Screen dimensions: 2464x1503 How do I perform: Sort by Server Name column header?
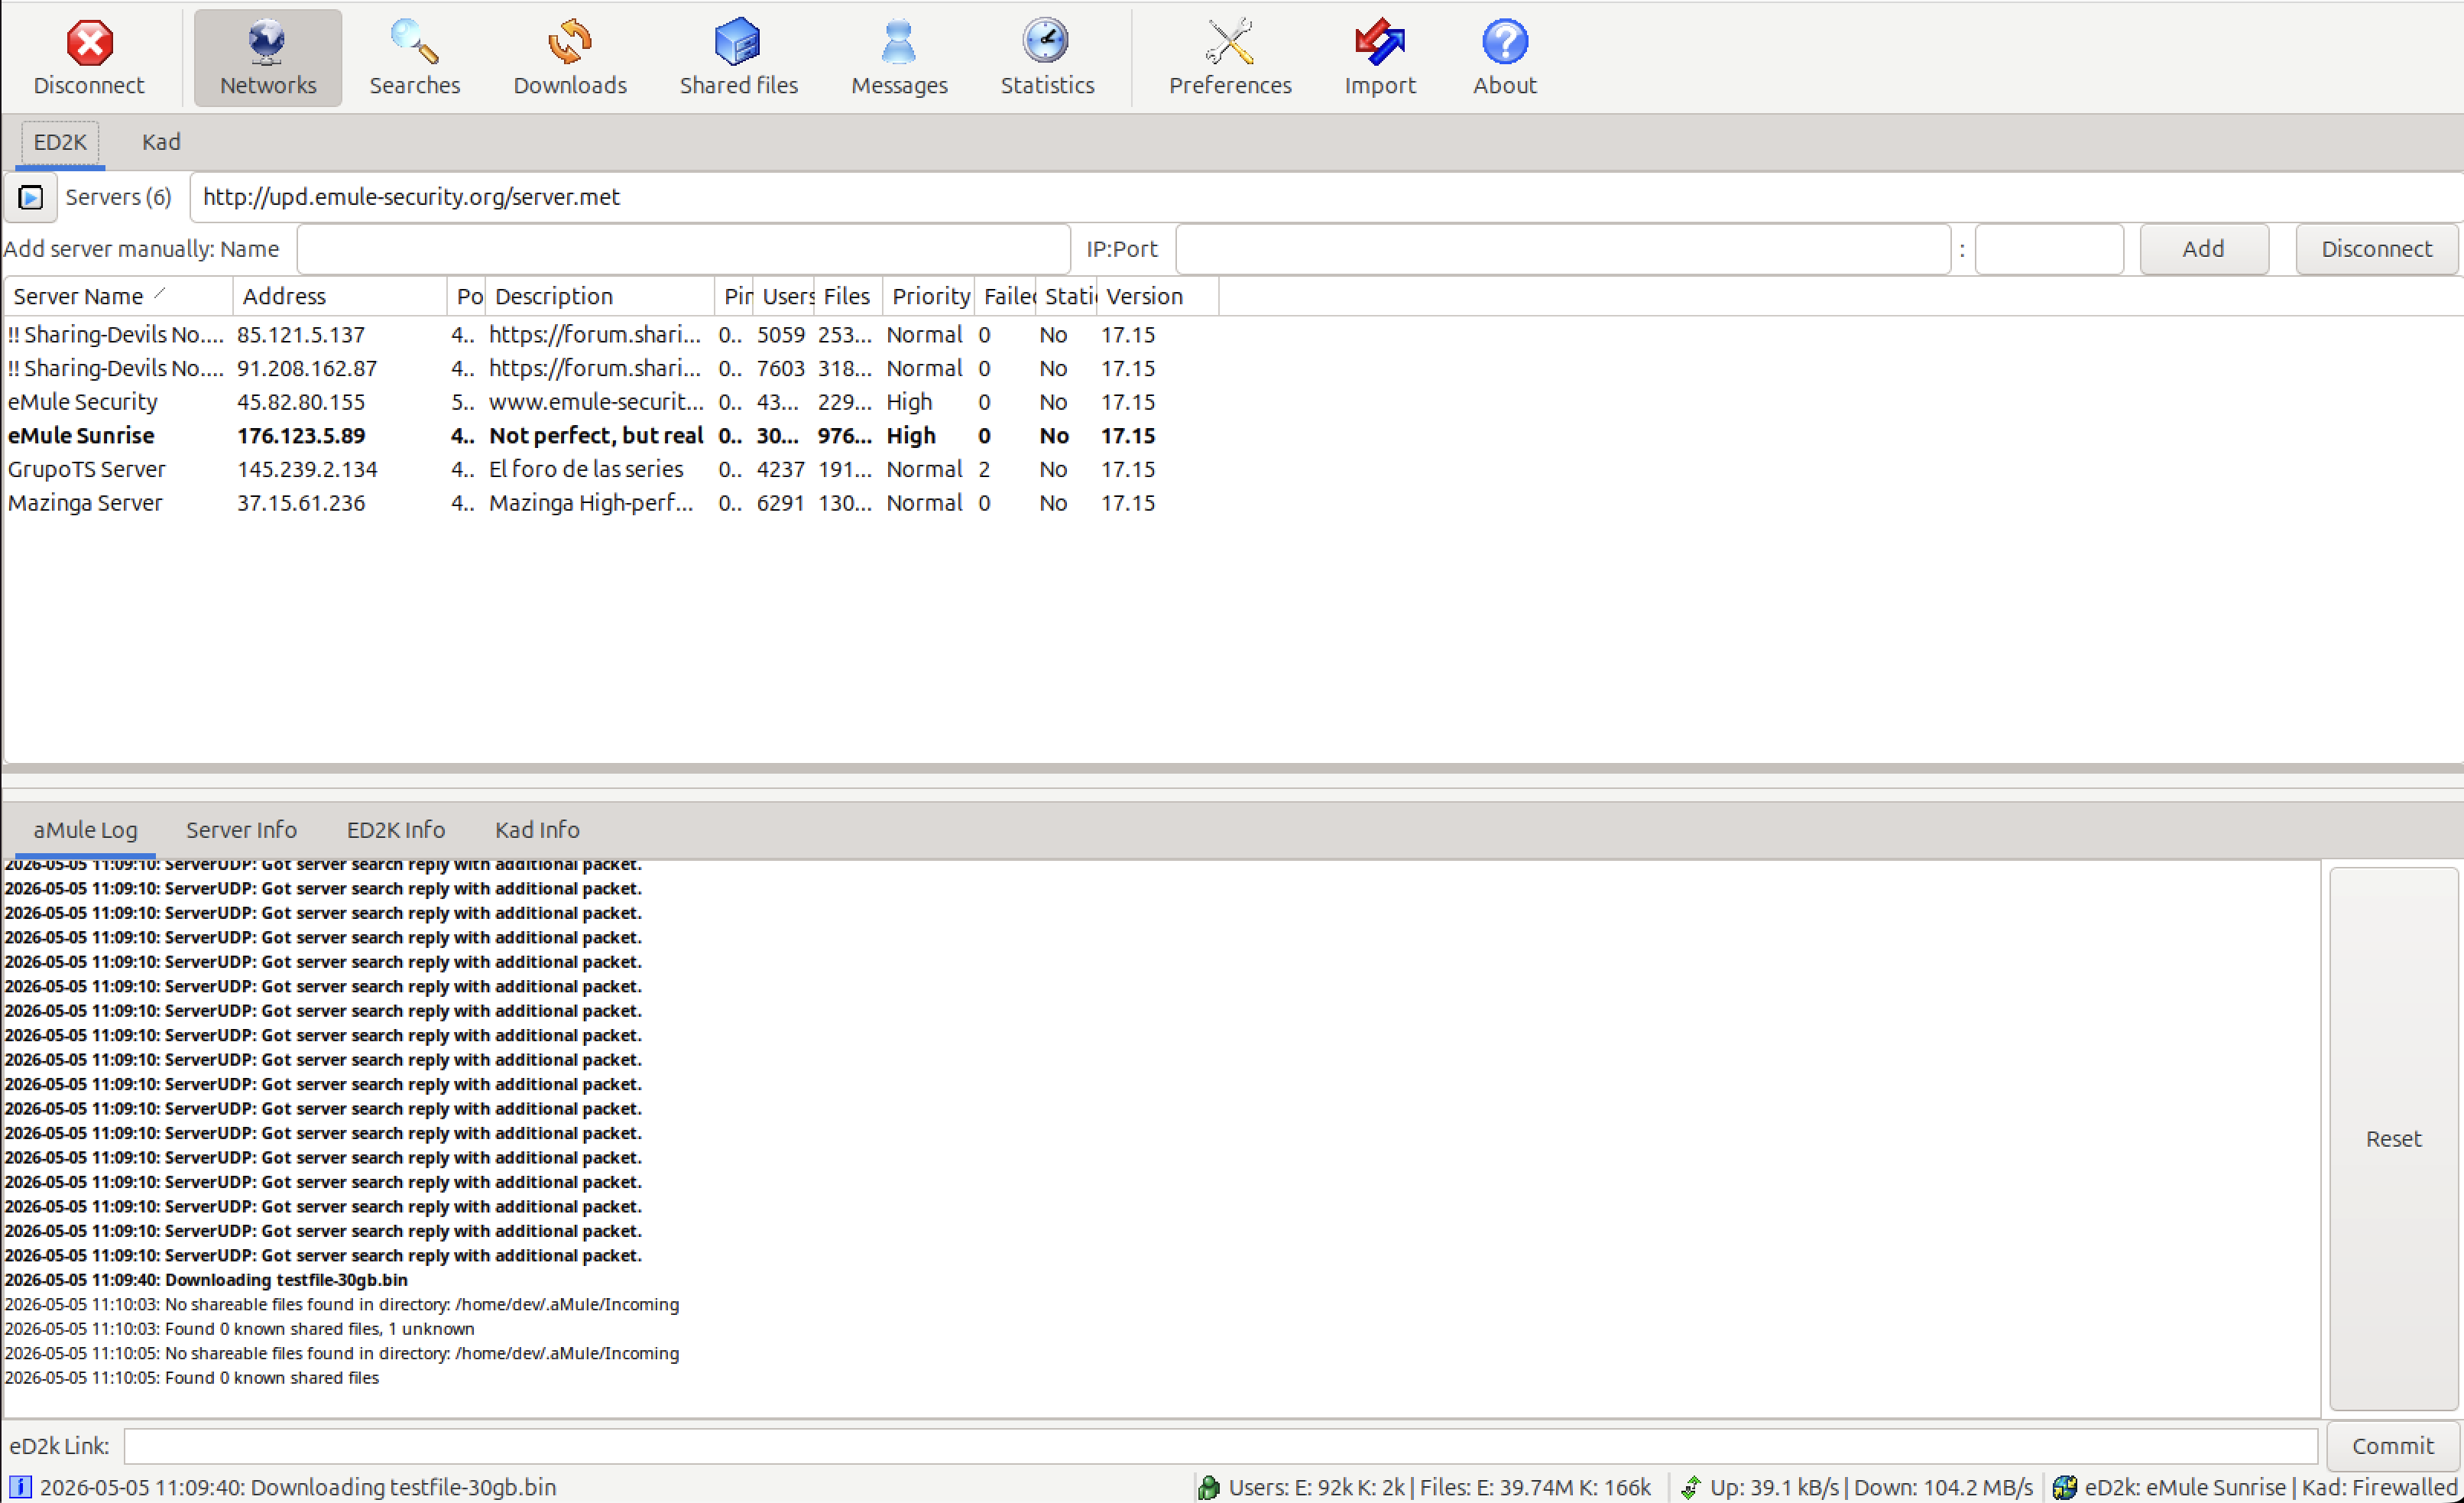118,296
